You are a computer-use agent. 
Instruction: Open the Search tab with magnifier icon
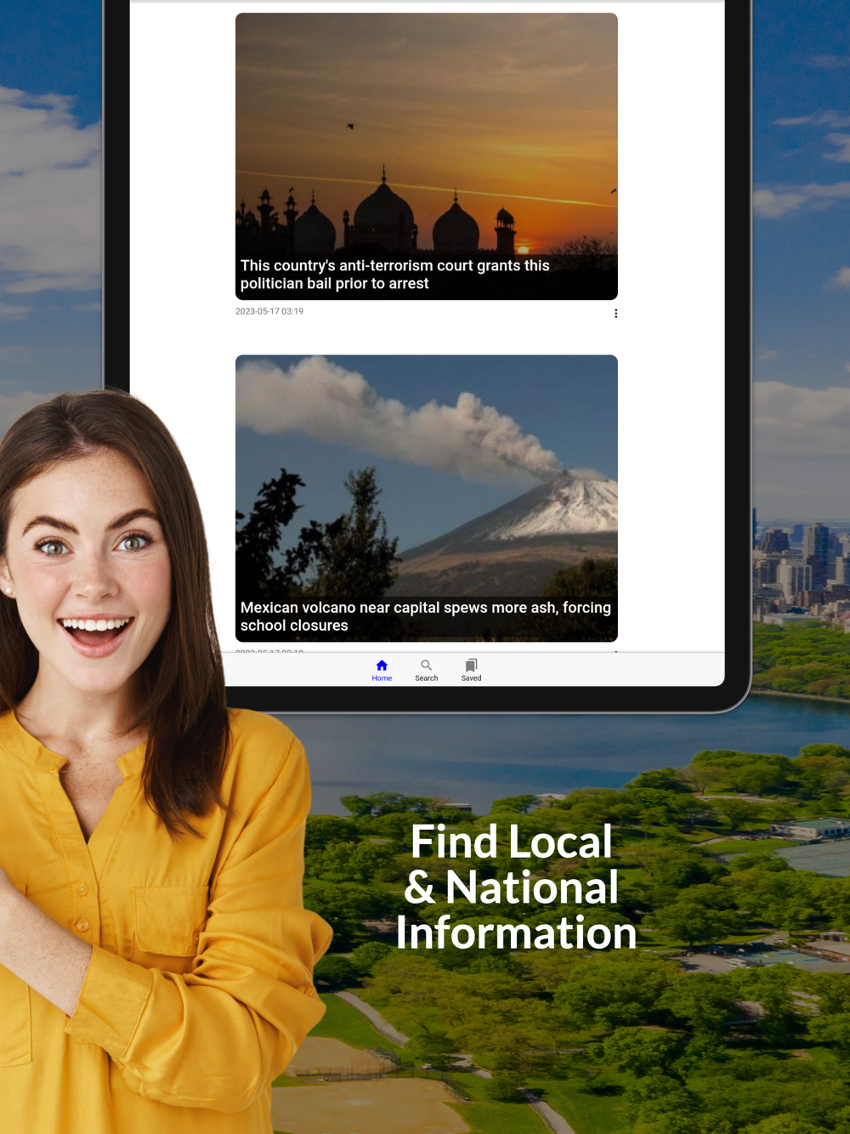point(426,670)
